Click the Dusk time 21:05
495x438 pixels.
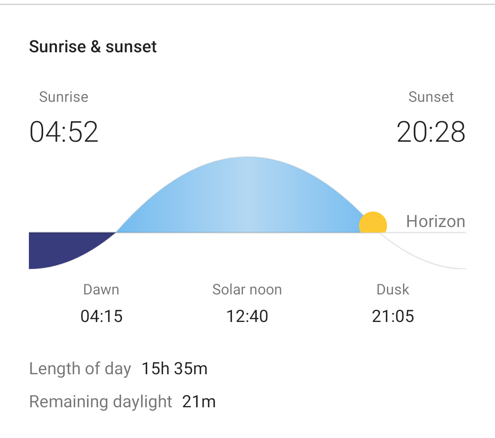pyautogui.click(x=393, y=316)
